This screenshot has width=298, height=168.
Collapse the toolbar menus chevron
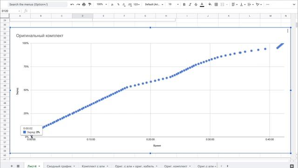[294, 4]
